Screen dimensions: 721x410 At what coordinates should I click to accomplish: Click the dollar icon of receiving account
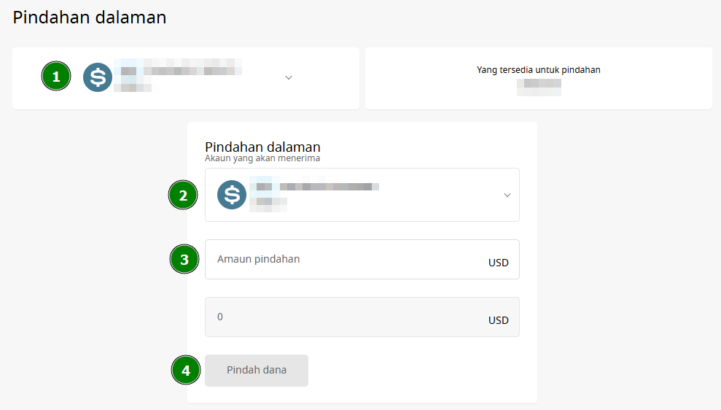[x=232, y=195]
